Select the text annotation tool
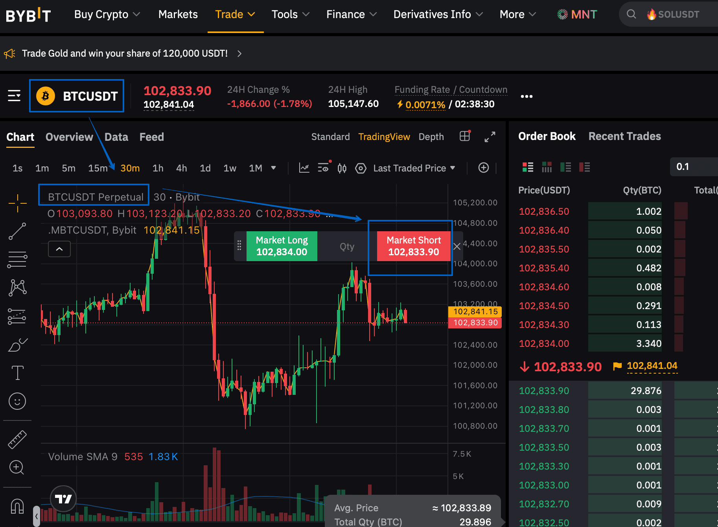718x527 pixels. [x=17, y=372]
